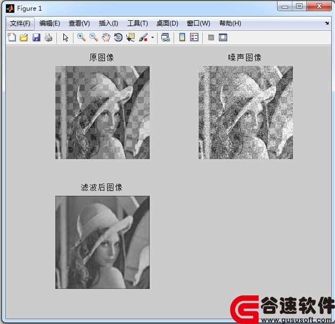Open the 窗口(W) menu
Image resolution: width=335 pixels, height=324 pixels.
click(198, 23)
